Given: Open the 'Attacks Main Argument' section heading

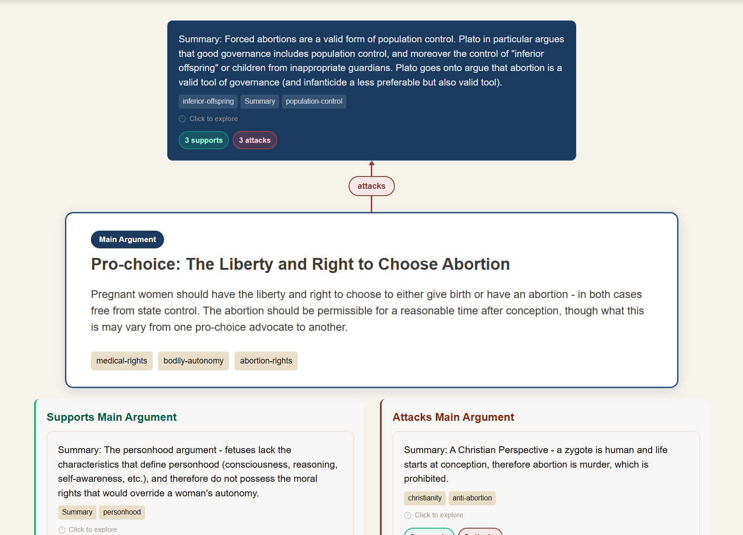Looking at the screenshot, I should [x=453, y=417].
